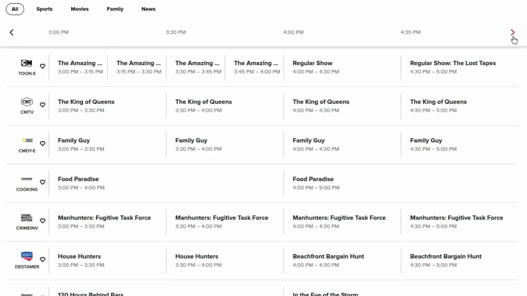This screenshot has height=296, width=527.
Task: Select Regular Show: The Lost Tapes
Action: click(460, 67)
